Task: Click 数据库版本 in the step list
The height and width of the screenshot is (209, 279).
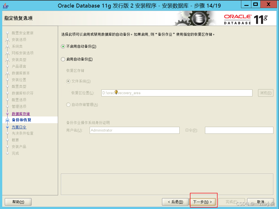Action: [x=21, y=73]
